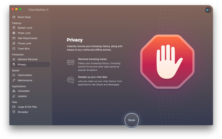
Task: Click the Malware Removal biohazard icon
Action: [x=14, y=59]
